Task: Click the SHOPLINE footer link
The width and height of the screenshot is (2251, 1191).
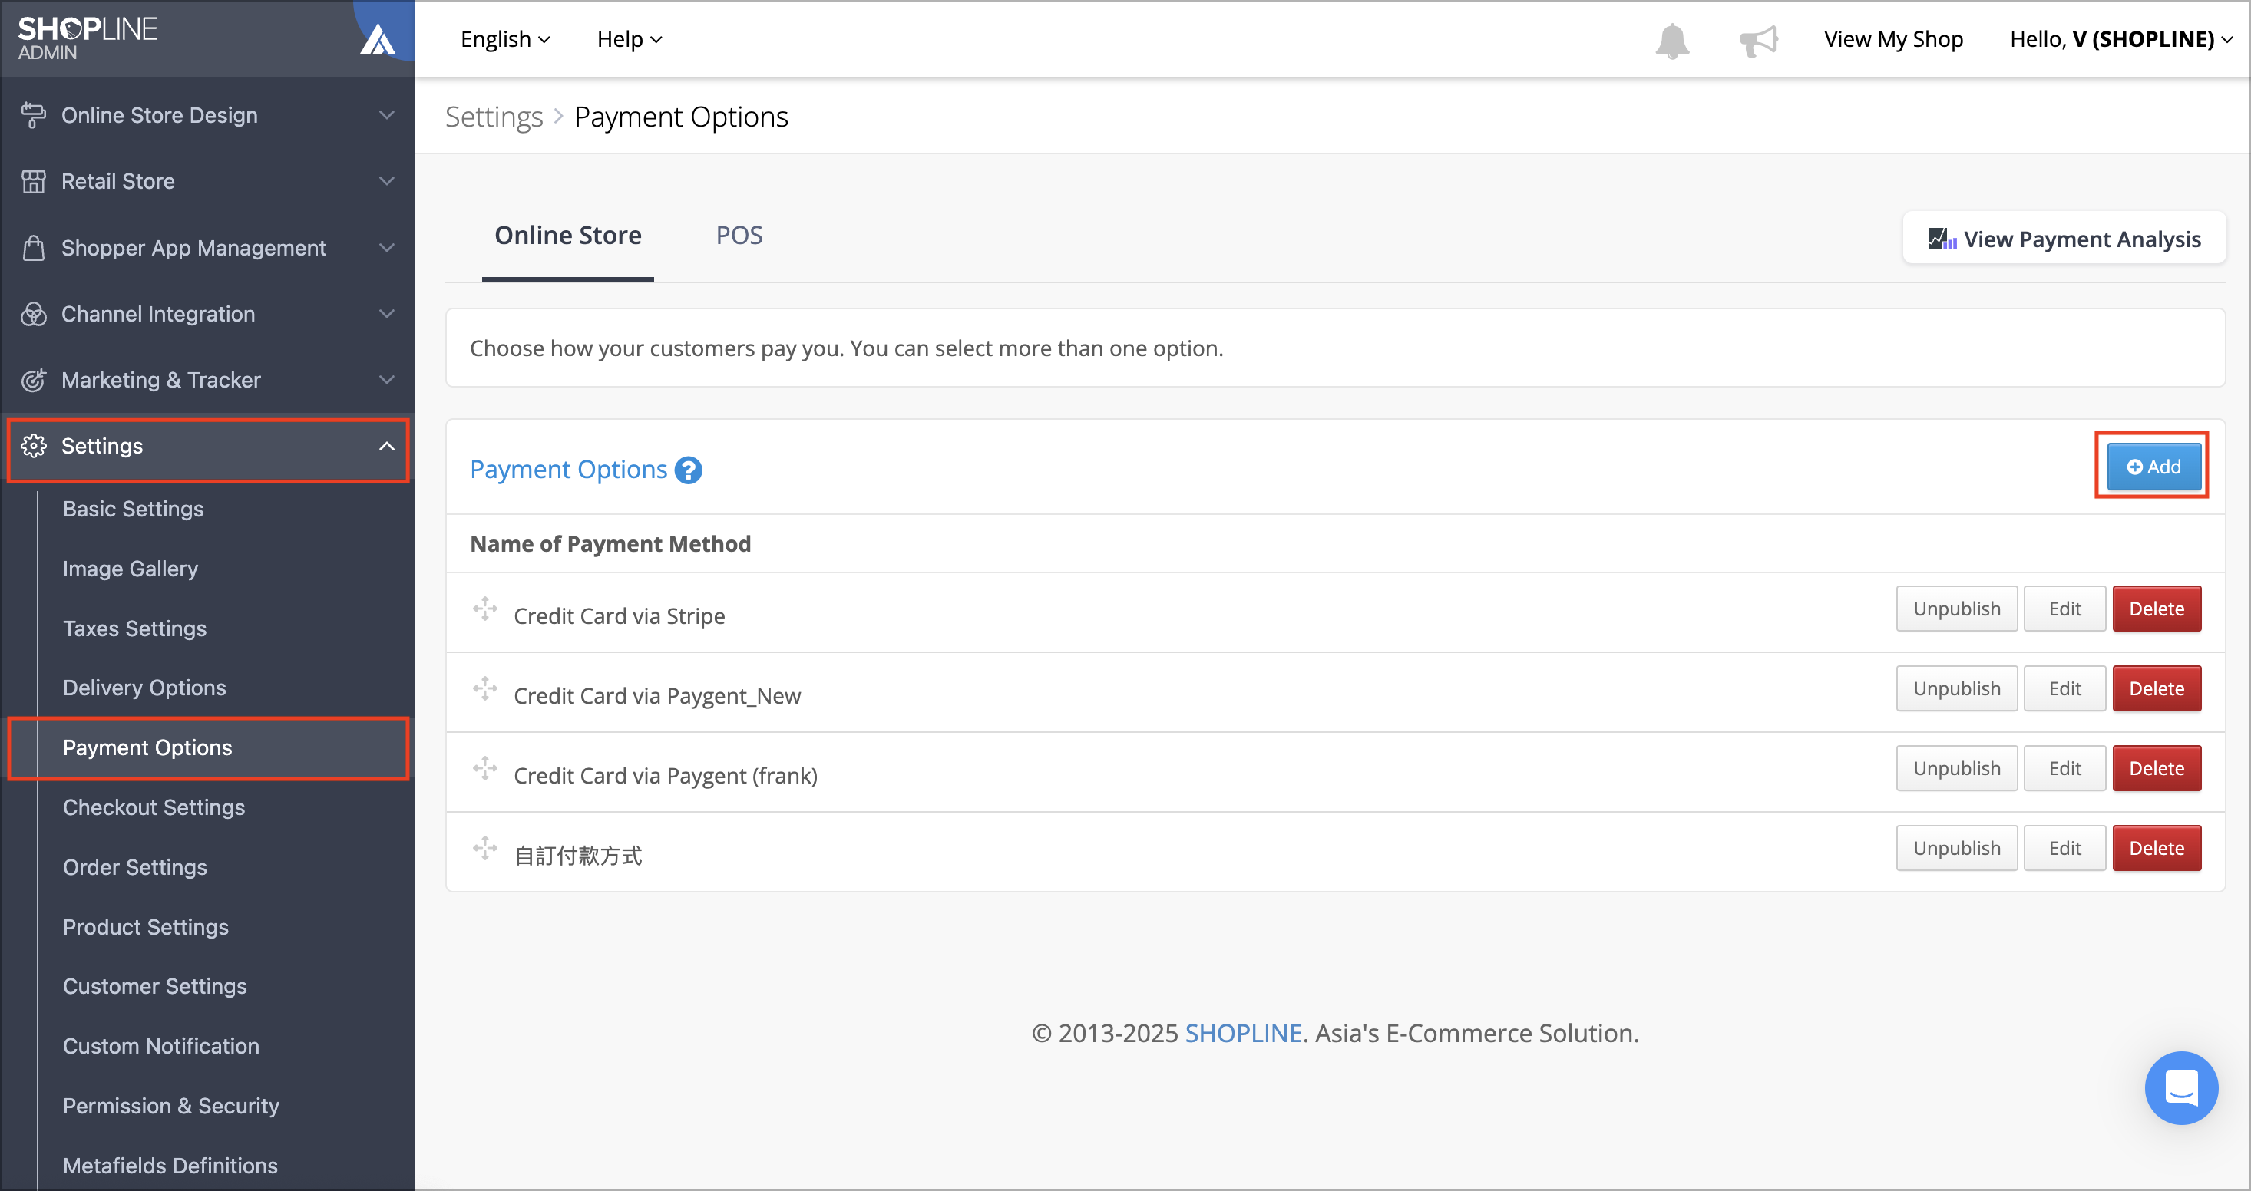Action: tap(1243, 1034)
